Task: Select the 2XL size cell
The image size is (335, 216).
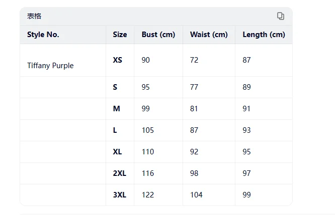Action: [119, 173]
